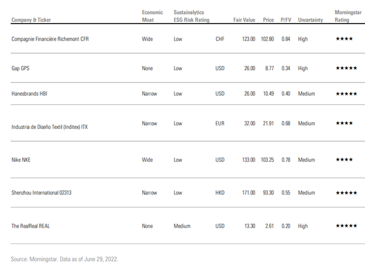This screenshot has height=267, width=365.
Task: Click The RealReal's five-star rating
Action: coord(346,226)
